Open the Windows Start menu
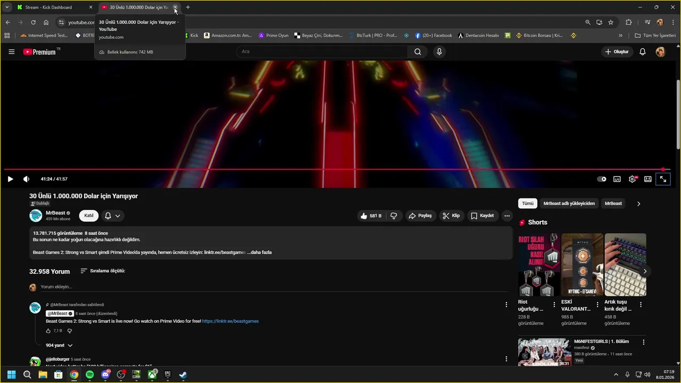Image resolution: width=681 pixels, height=383 pixels. point(11,374)
